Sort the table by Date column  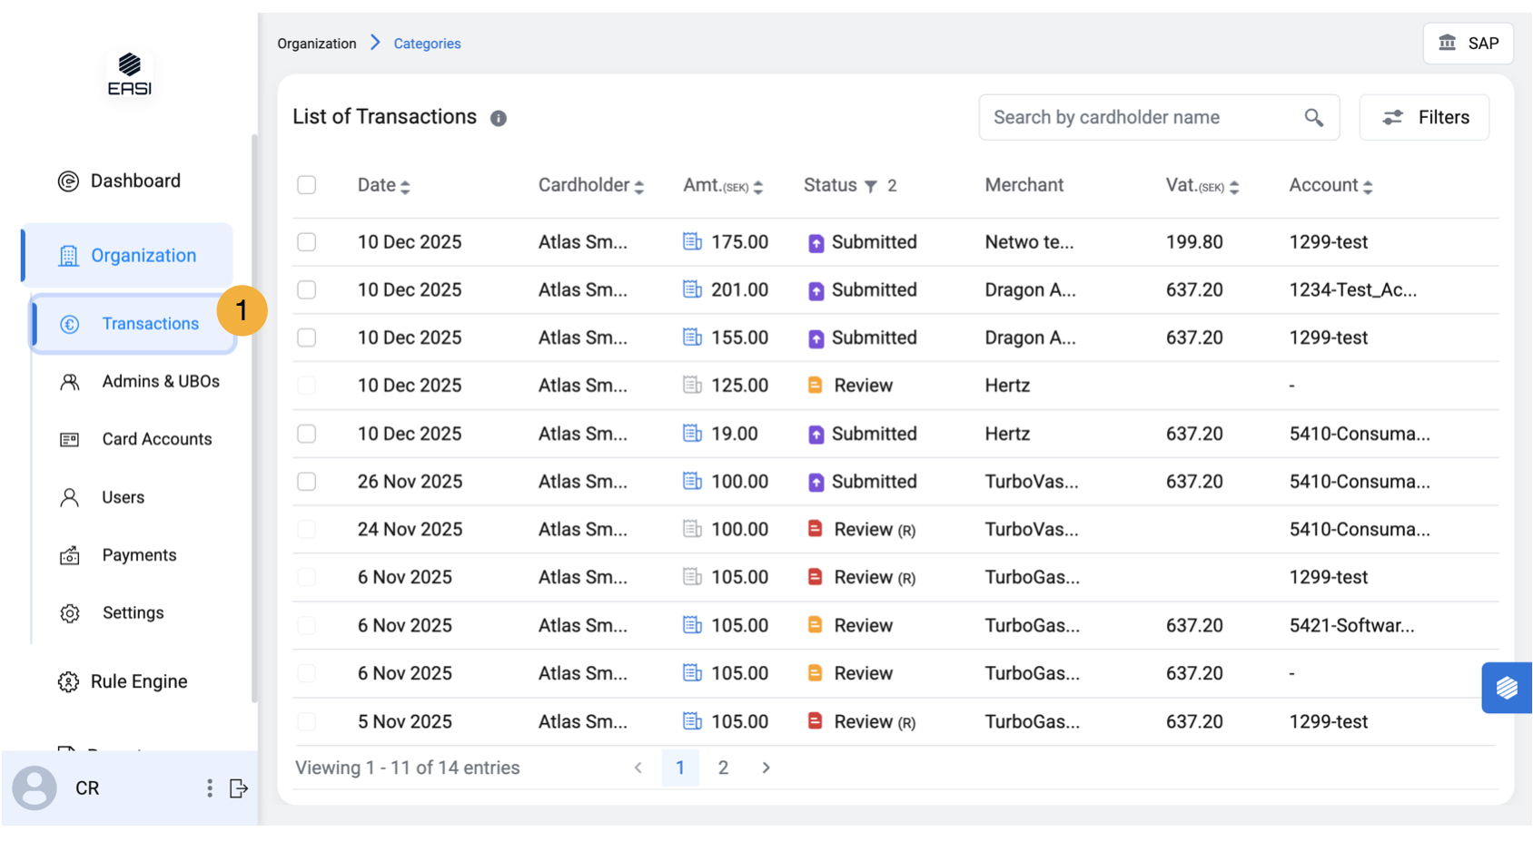click(x=405, y=187)
